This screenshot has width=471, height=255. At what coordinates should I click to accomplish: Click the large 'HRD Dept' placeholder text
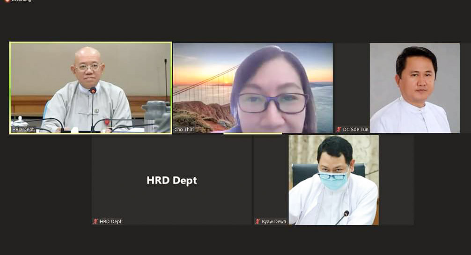(x=172, y=180)
